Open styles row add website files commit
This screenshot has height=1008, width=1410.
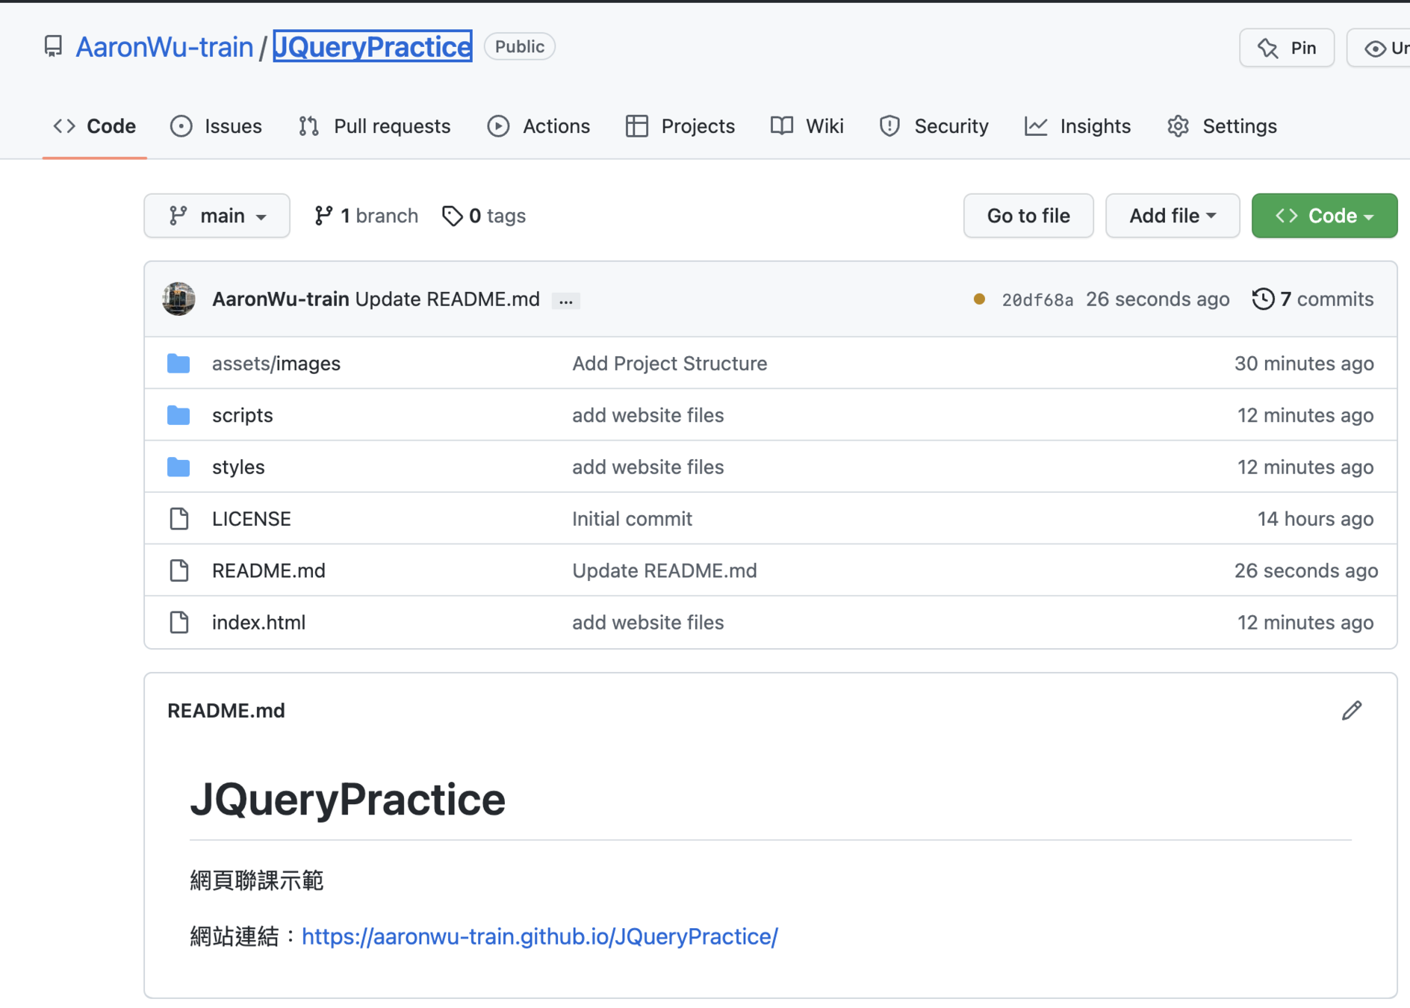coord(648,467)
